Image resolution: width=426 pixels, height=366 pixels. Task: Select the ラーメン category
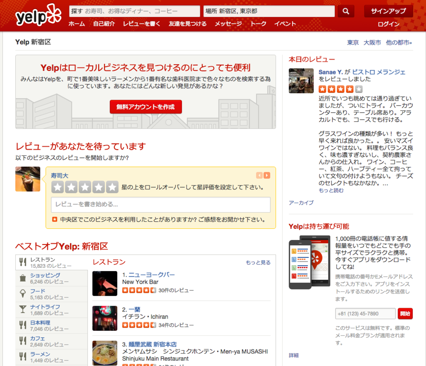(x=52, y=357)
